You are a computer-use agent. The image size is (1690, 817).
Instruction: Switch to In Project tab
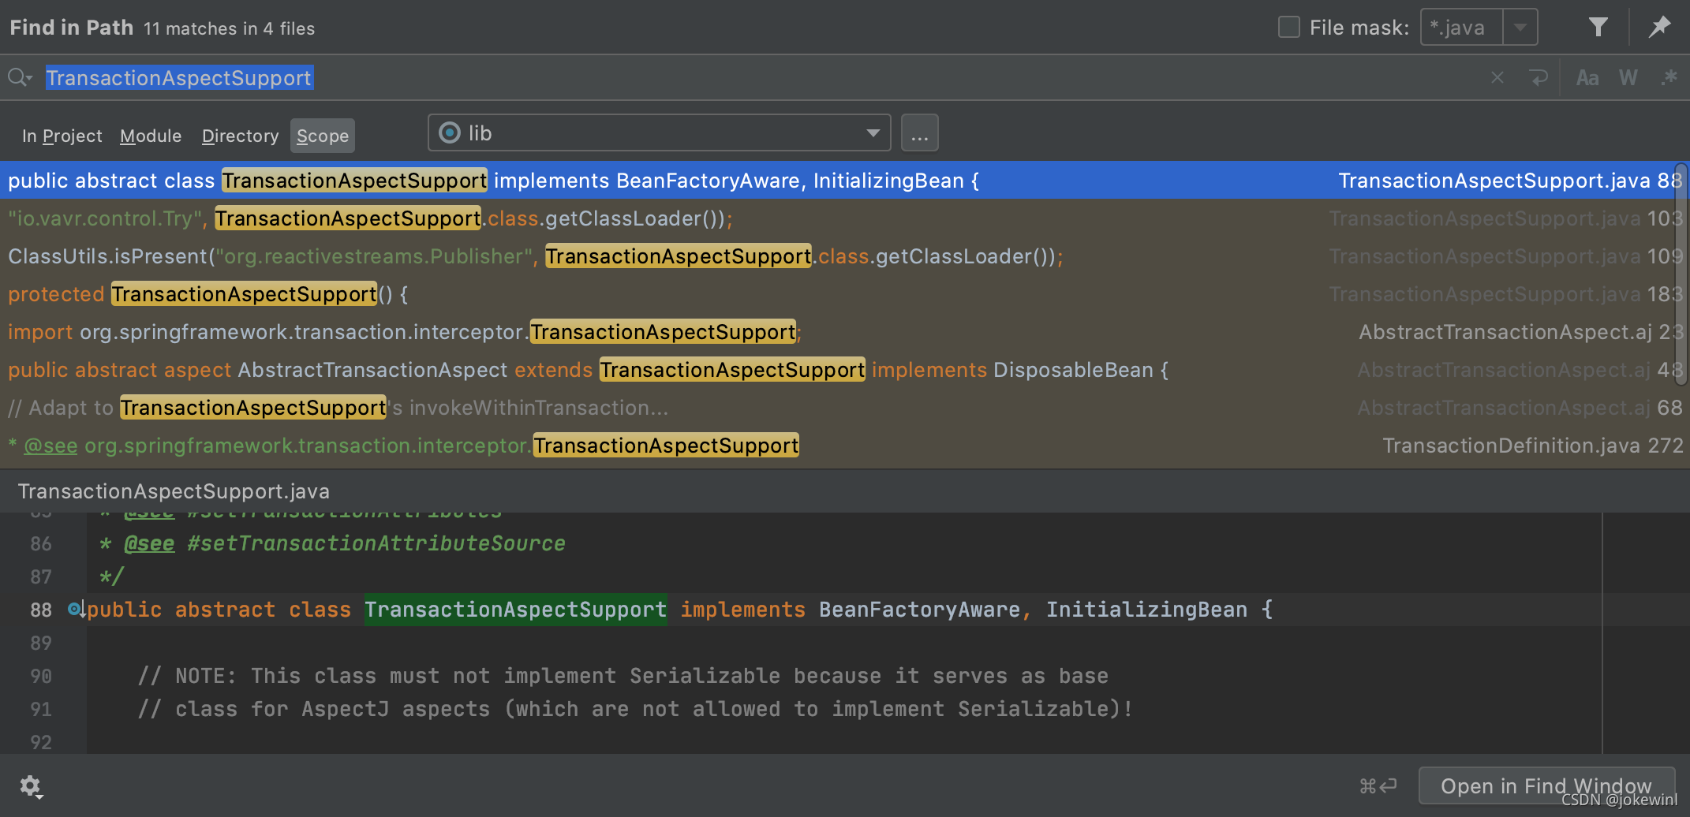62,136
